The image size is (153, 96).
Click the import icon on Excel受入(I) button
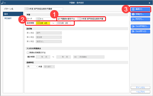tap(133, 31)
